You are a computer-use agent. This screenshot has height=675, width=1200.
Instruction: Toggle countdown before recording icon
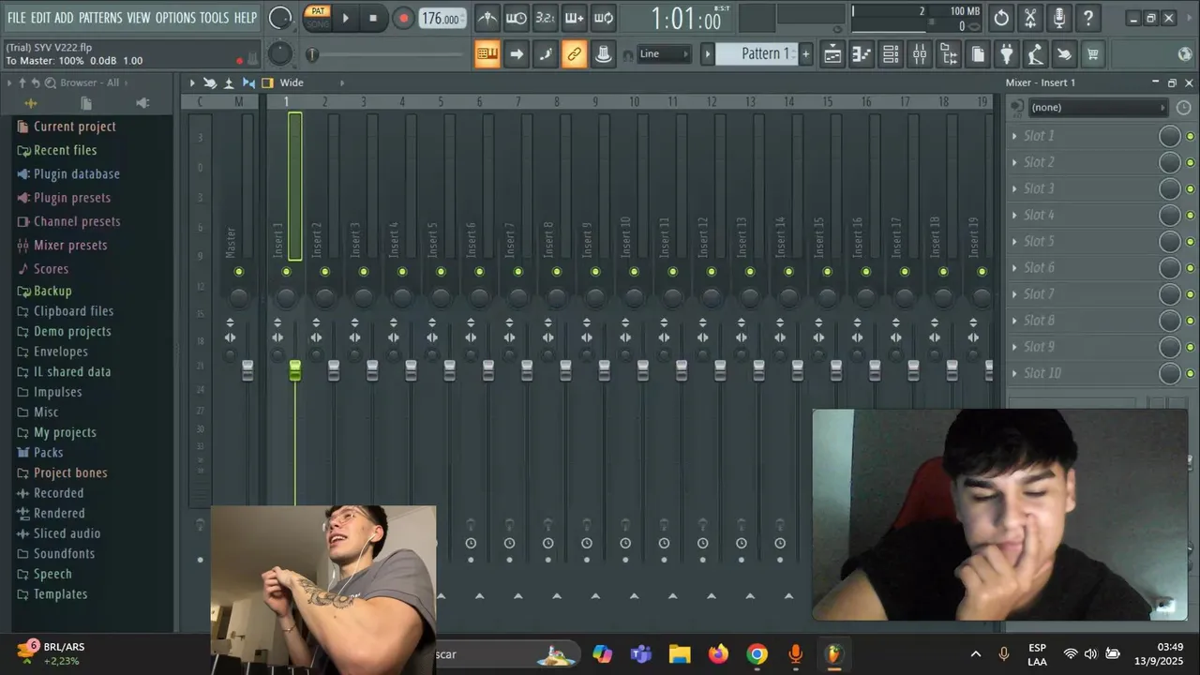(x=545, y=18)
